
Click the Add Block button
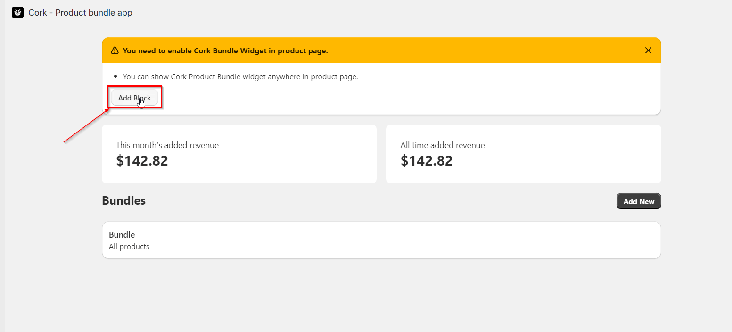click(134, 98)
